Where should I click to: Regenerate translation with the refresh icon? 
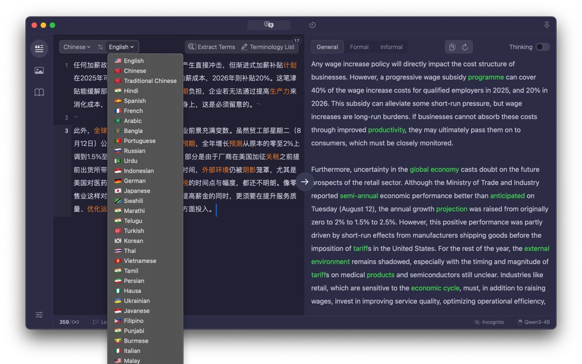466,47
